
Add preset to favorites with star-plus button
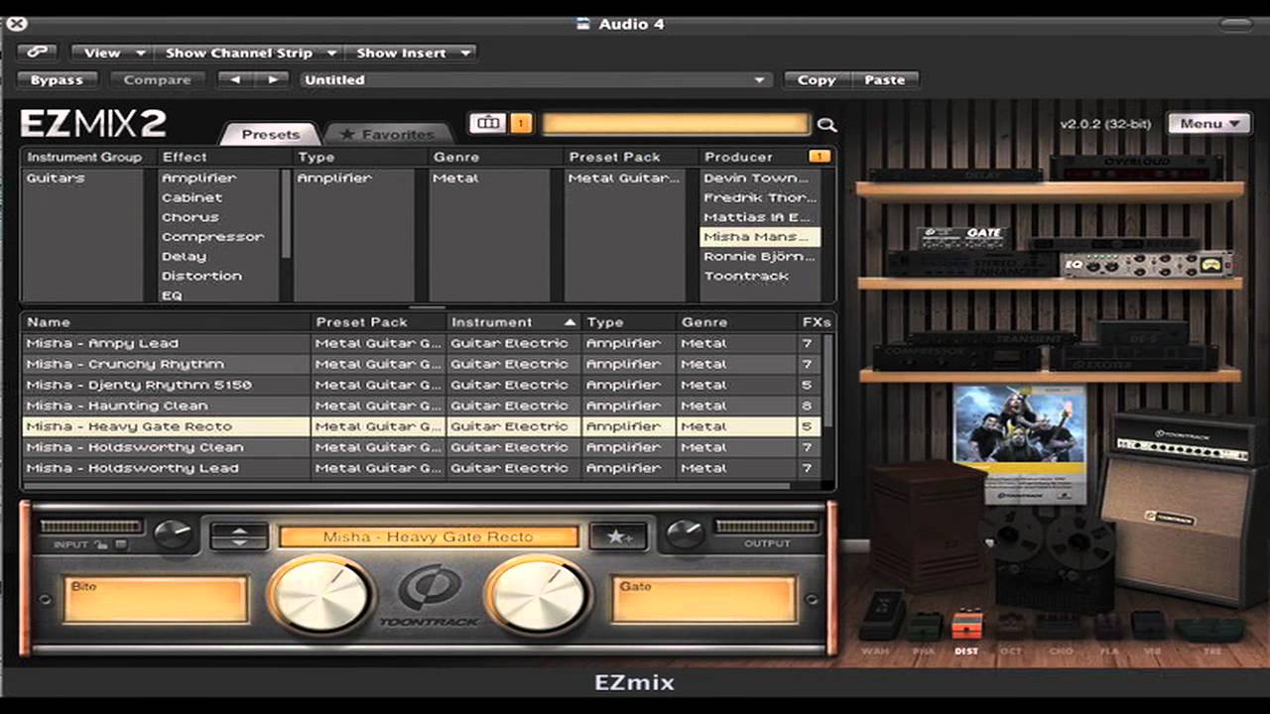tap(618, 536)
